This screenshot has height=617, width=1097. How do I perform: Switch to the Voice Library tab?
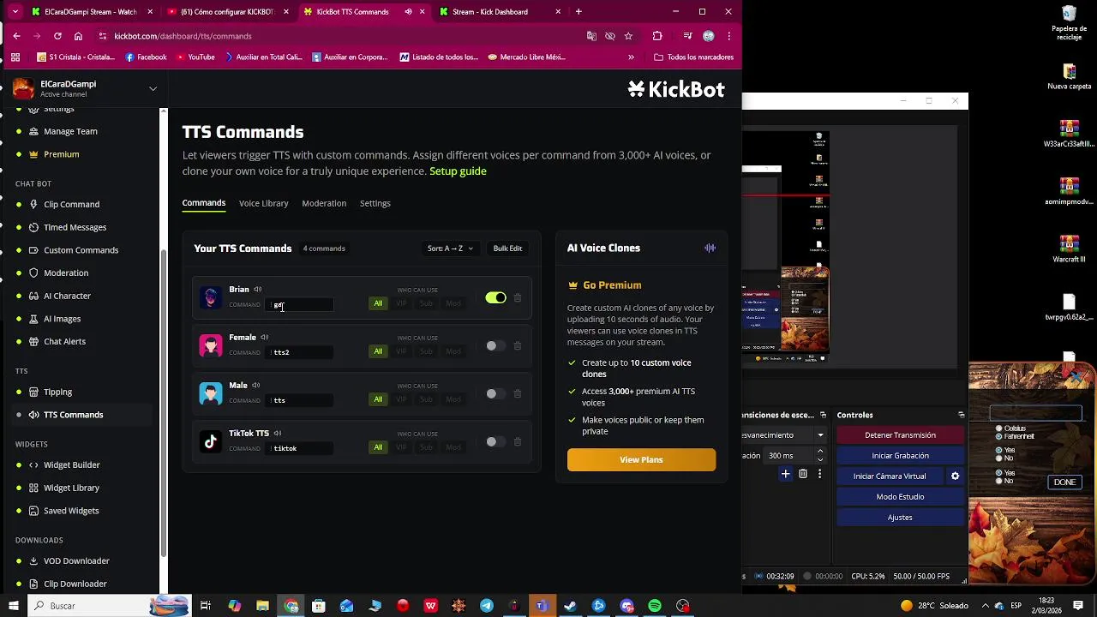click(263, 203)
